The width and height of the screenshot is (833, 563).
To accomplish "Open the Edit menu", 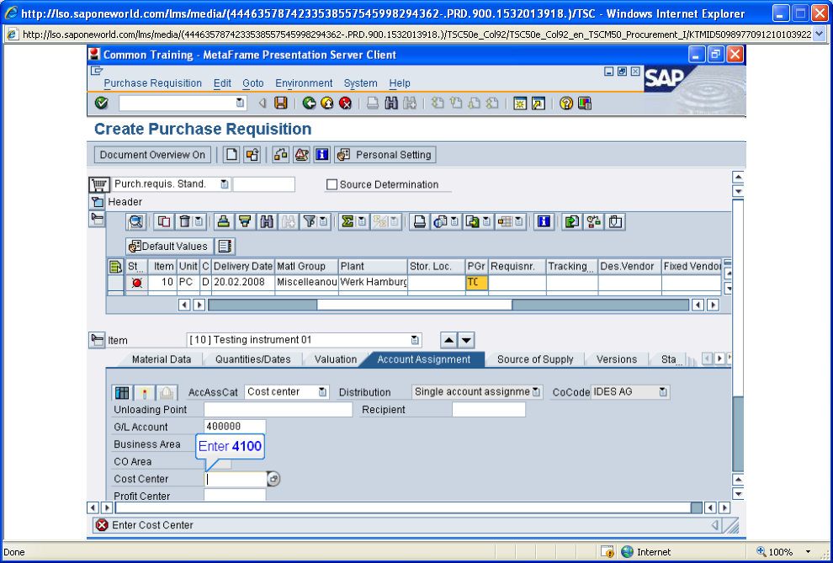I will point(222,83).
